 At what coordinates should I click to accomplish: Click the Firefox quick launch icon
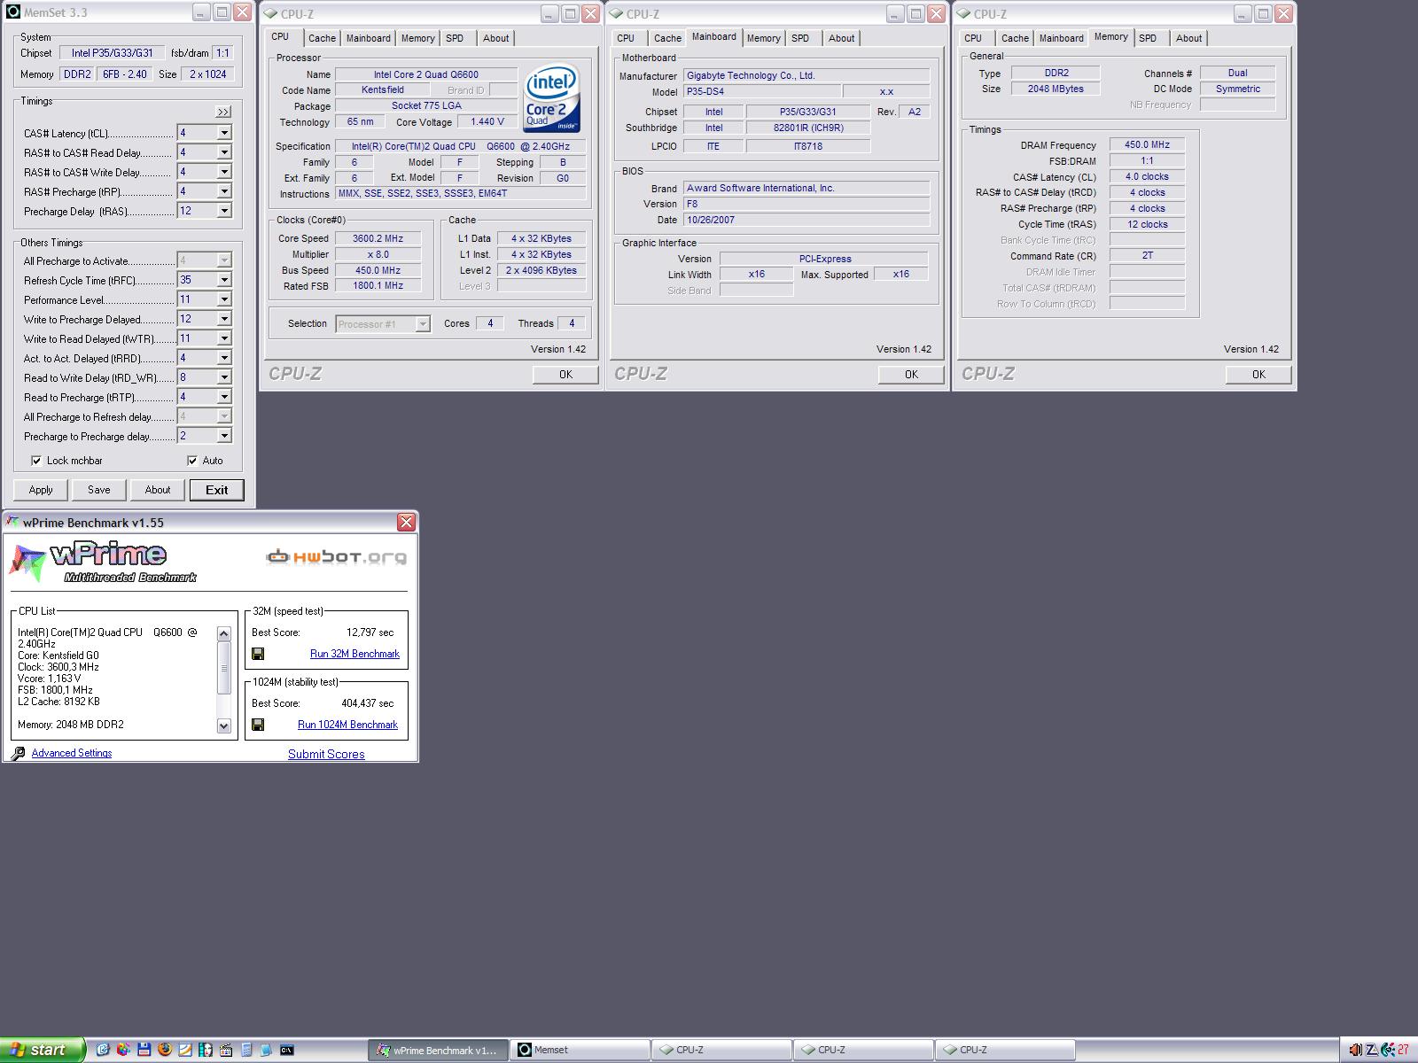[165, 1050]
